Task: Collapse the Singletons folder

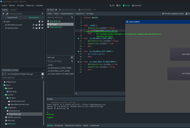Action: tap(4, 108)
